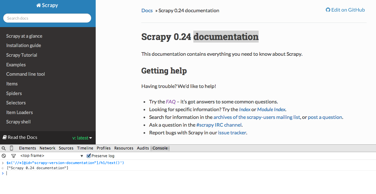Select the Resources tab

point(124,148)
